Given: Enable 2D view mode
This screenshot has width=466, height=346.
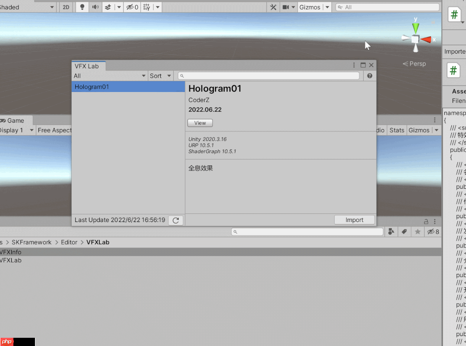Looking at the screenshot, I should pos(65,7).
